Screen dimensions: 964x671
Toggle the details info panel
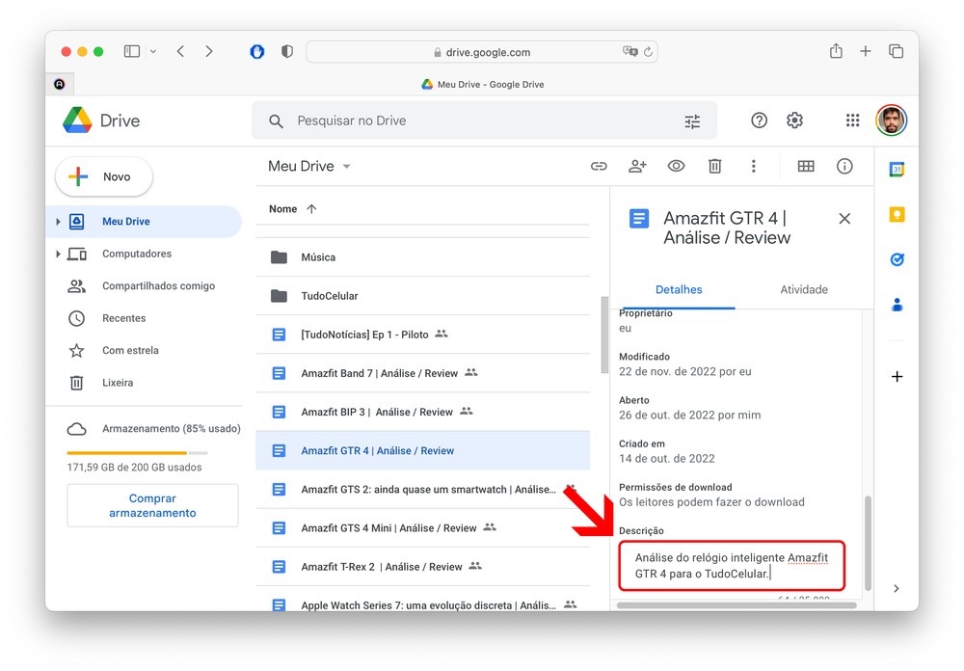(844, 166)
